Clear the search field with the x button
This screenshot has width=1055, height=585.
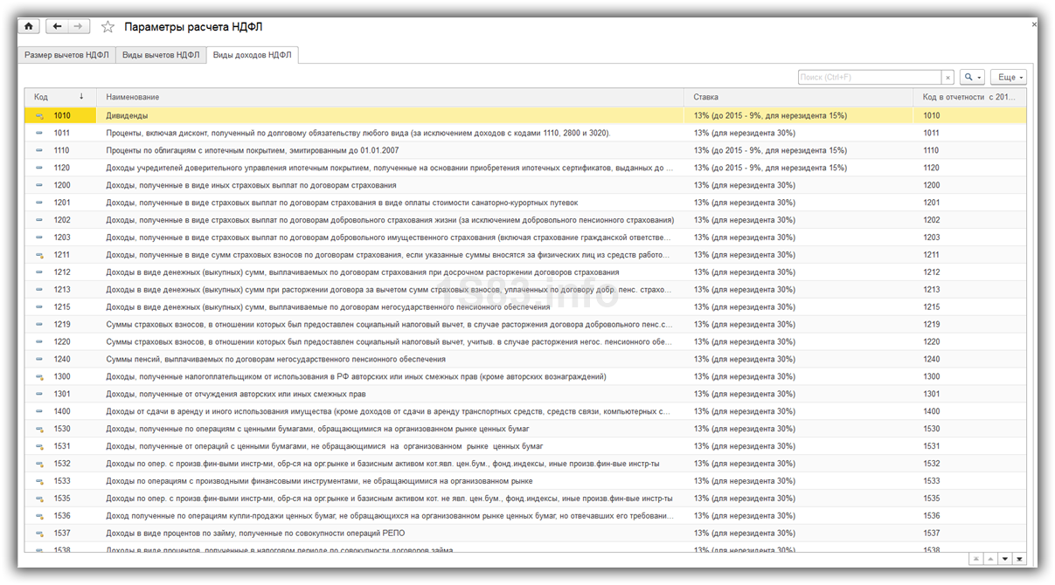947,78
